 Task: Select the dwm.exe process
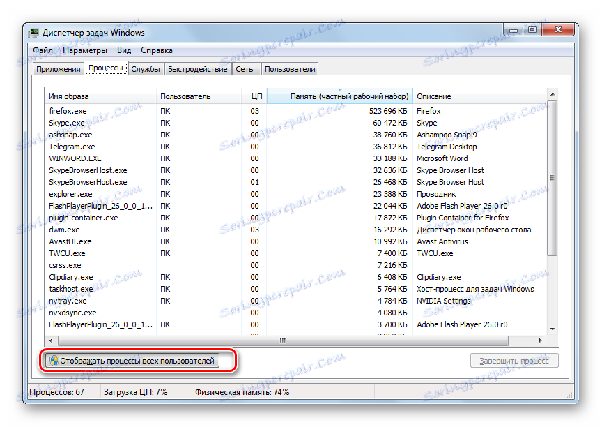pyautogui.click(x=295, y=230)
